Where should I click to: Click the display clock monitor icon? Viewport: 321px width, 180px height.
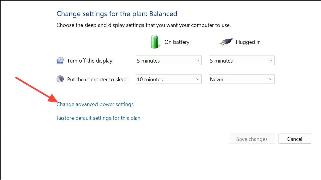point(60,60)
